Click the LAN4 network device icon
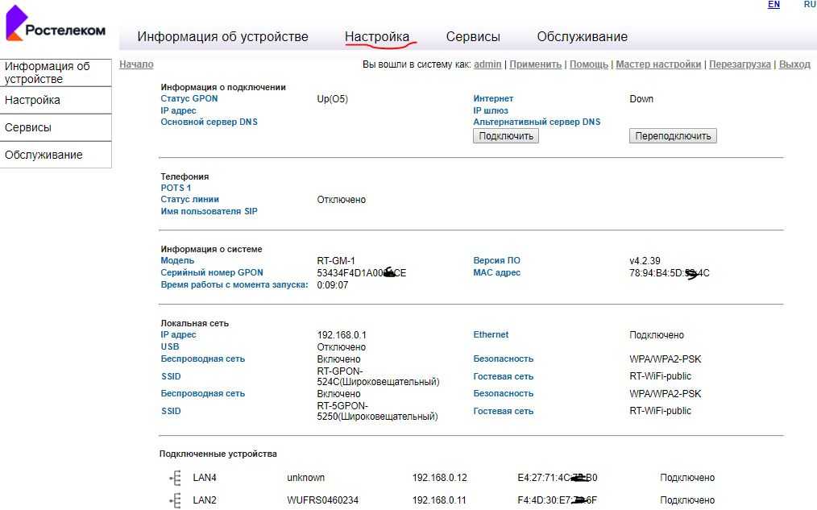 (x=176, y=478)
